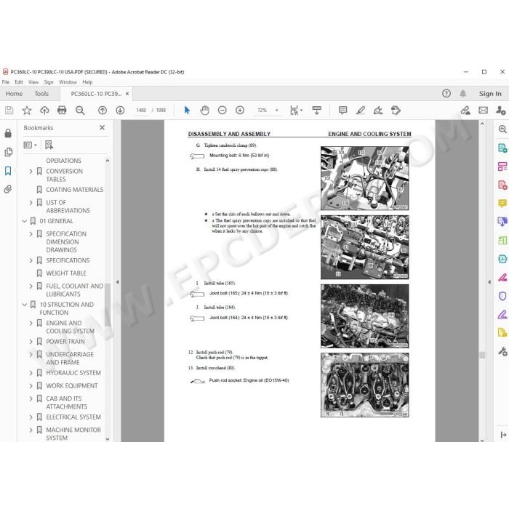Open the WEIGHT TABLE bookmark

click(x=66, y=273)
